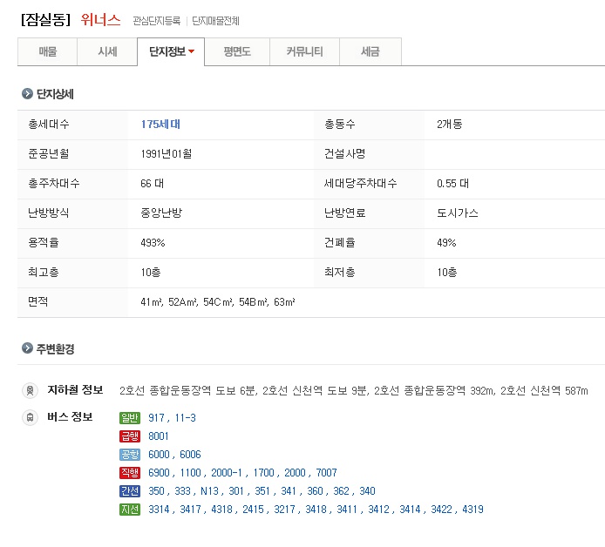Select the 중앙난방 heating type value
Image resolution: width=605 pixels, height=547 pixels.
161,213
